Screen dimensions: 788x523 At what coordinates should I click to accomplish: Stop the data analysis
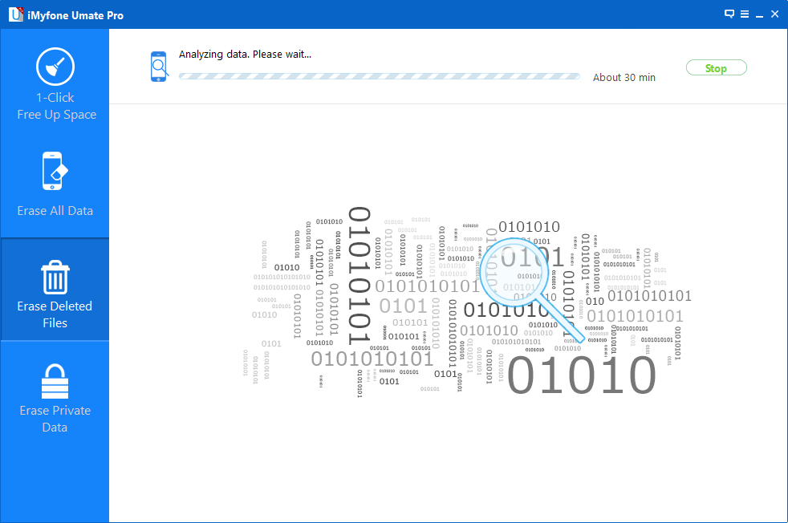click(x=716, y=68)
